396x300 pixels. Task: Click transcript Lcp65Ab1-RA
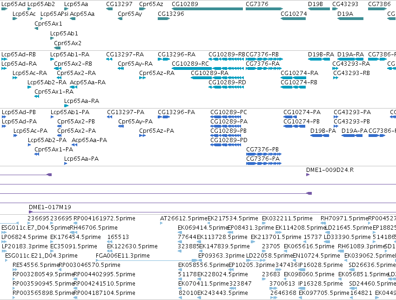coord(70,55)
